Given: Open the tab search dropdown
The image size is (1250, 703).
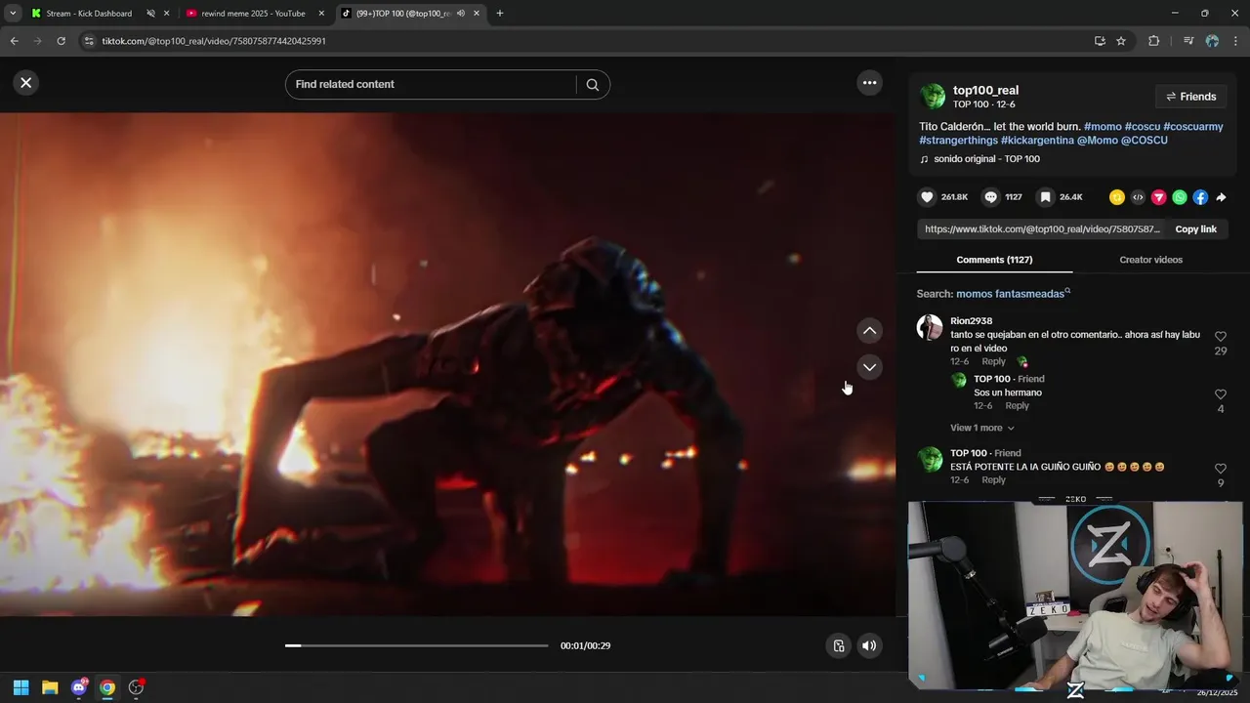Looking at the screenshot, I should point(13,14).
